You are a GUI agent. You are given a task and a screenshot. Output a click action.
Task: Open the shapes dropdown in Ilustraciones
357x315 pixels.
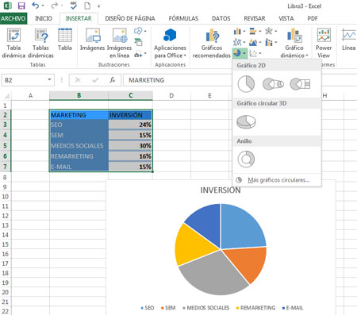[x=140, y=31]
